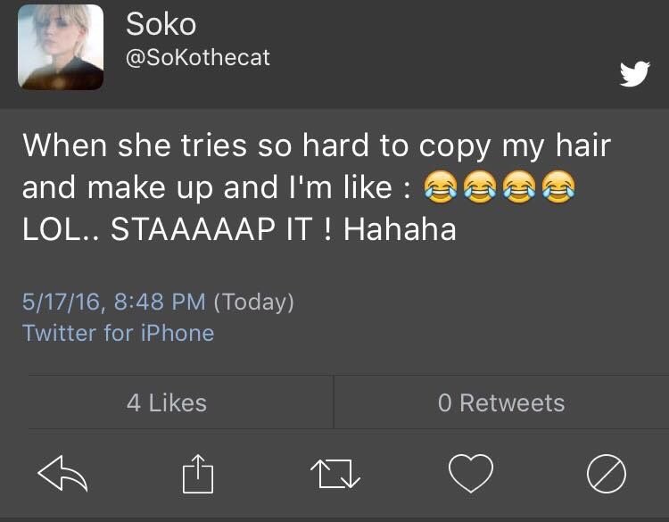Tap the first laughing-crying emoji
The width and height of the screenshot is (669, 522).
[438, 188]
